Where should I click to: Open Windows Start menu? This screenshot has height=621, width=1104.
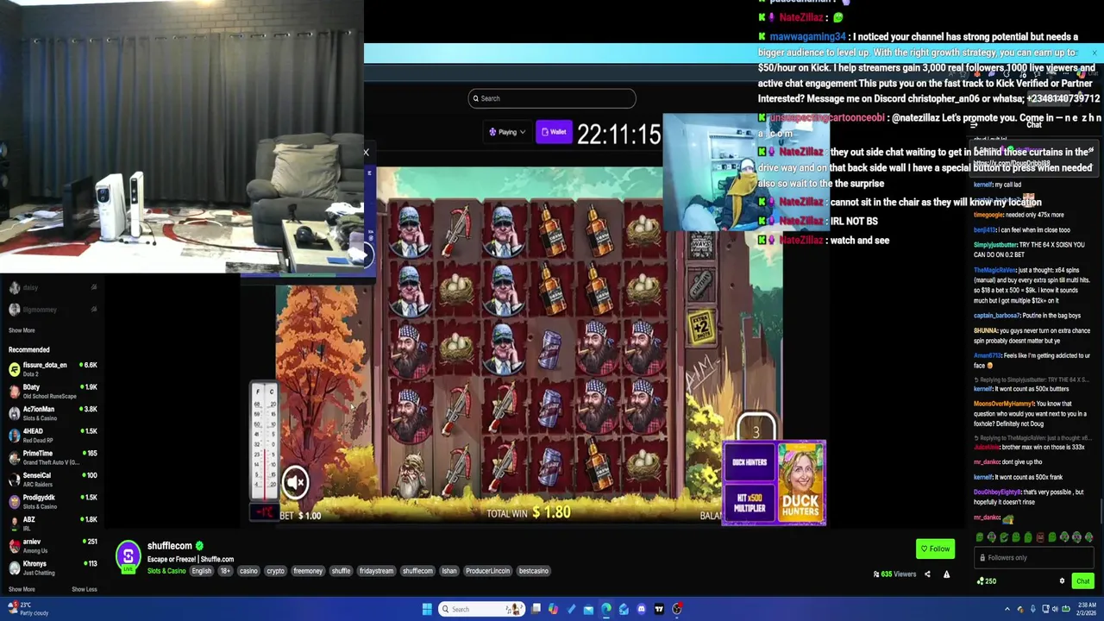click(427, 609)
